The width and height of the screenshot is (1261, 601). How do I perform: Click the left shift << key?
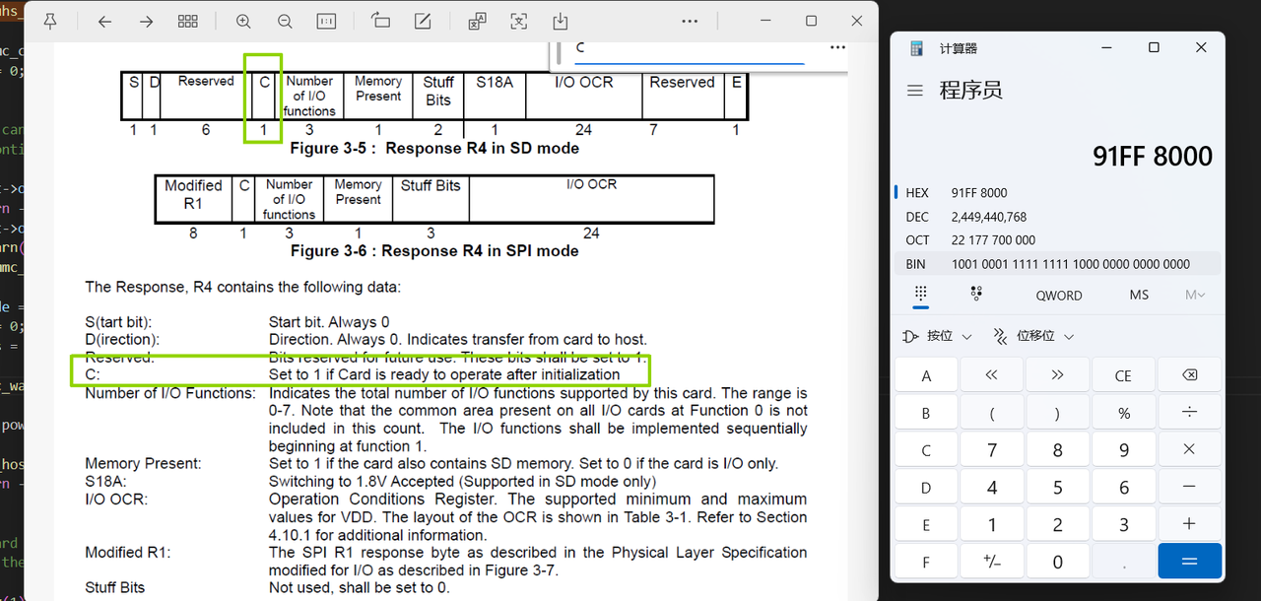click(x=992, y=375)
